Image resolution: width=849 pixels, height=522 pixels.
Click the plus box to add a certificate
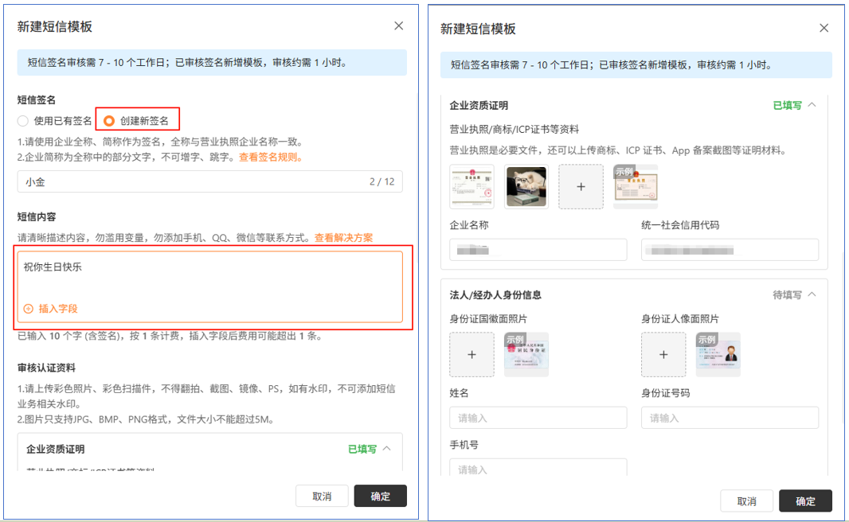[x=581, y=187]
